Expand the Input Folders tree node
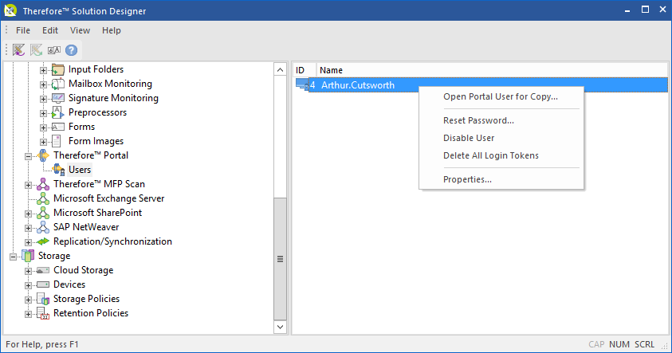 pos(44,69)
